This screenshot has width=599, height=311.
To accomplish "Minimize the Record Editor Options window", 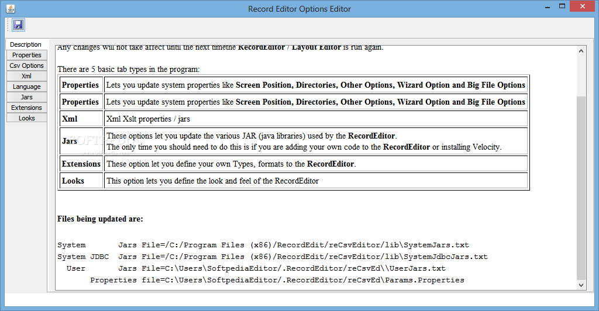I will tap(548, 6).
